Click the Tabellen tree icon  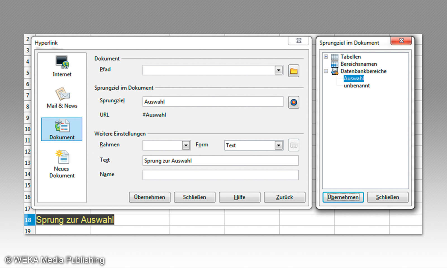(x=334, y=57)
